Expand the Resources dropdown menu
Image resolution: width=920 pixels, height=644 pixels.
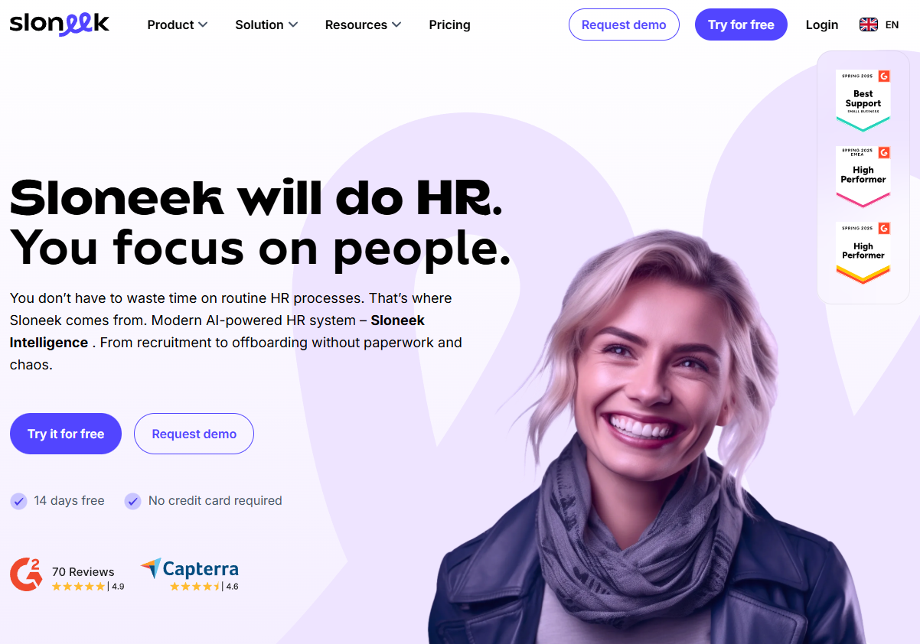(x=364, y=24)
